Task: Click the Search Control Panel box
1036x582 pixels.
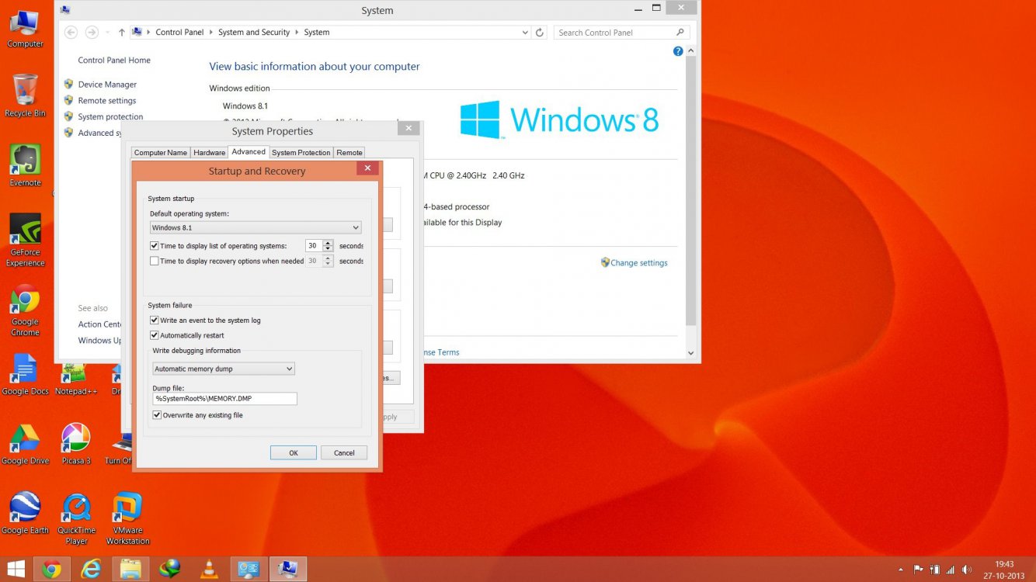Action: click(621, 33)
